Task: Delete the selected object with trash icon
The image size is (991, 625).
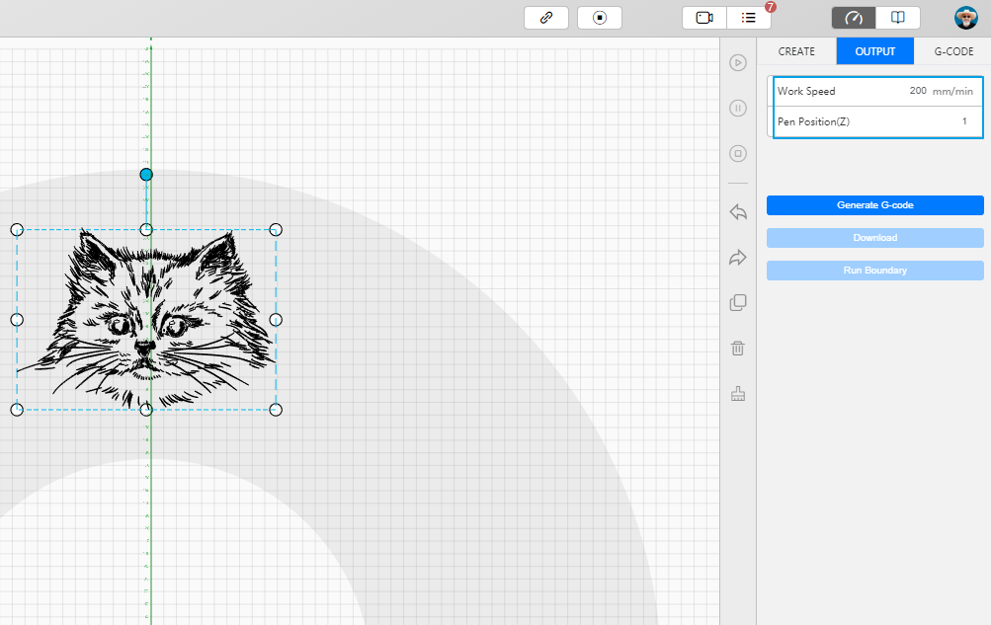Action: [737, 349]
